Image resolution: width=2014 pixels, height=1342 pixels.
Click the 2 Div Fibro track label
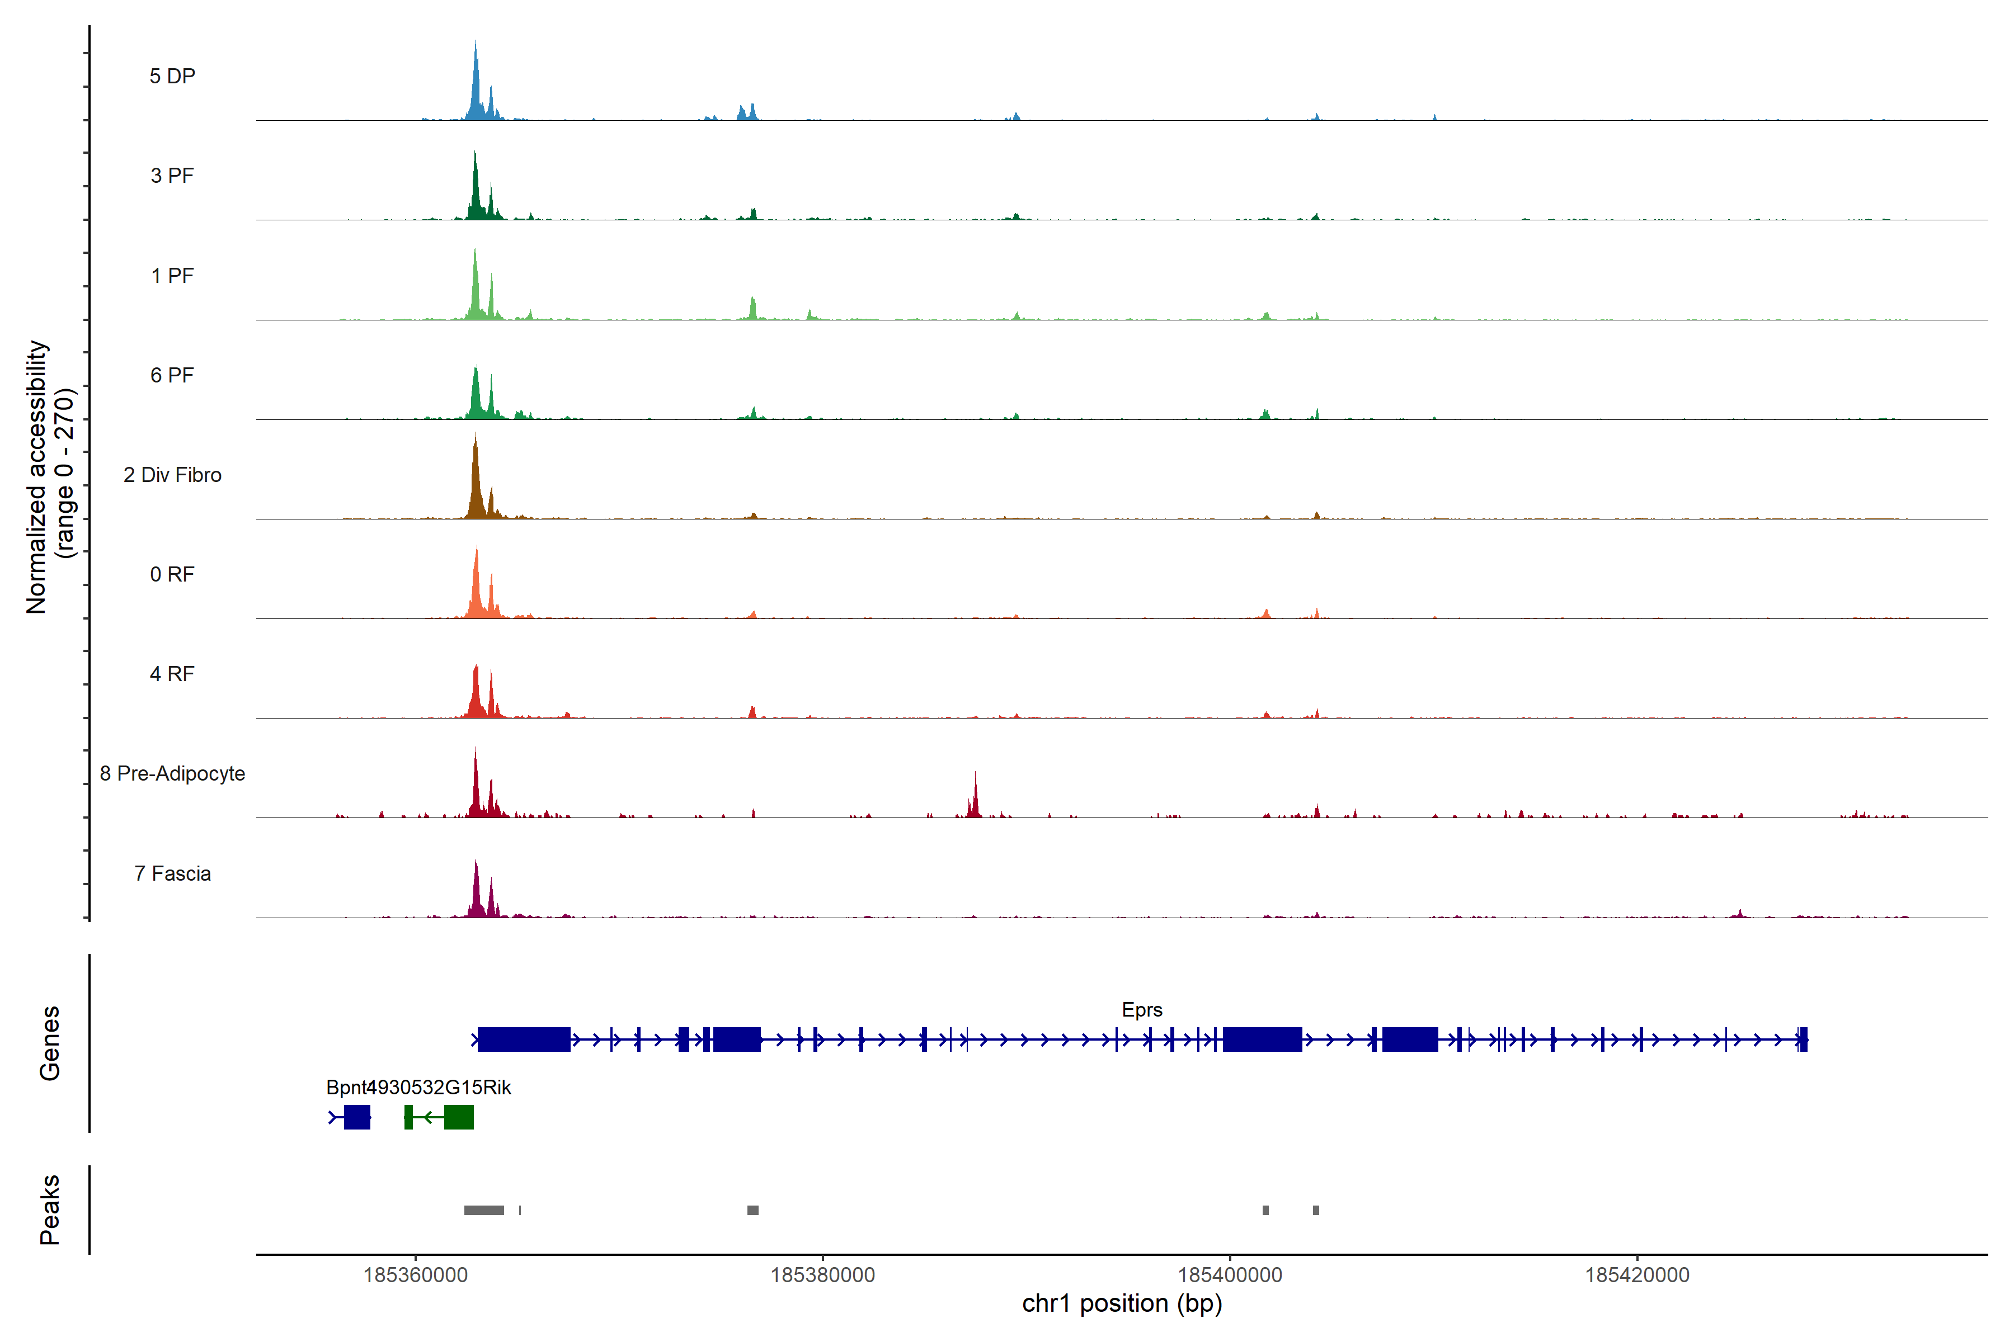(x=172, y=474)
